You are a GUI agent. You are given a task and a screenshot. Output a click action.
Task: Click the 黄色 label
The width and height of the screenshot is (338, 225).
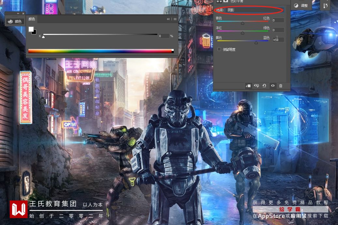pyautogui.click(x=219, y=37)
